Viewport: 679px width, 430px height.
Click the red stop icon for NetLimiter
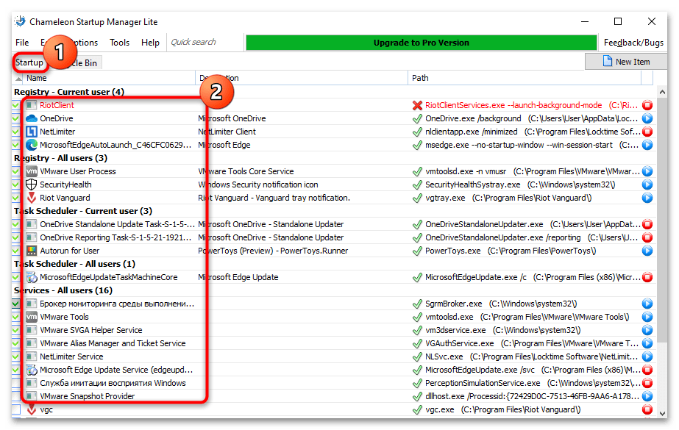click(x=647, y=132)
